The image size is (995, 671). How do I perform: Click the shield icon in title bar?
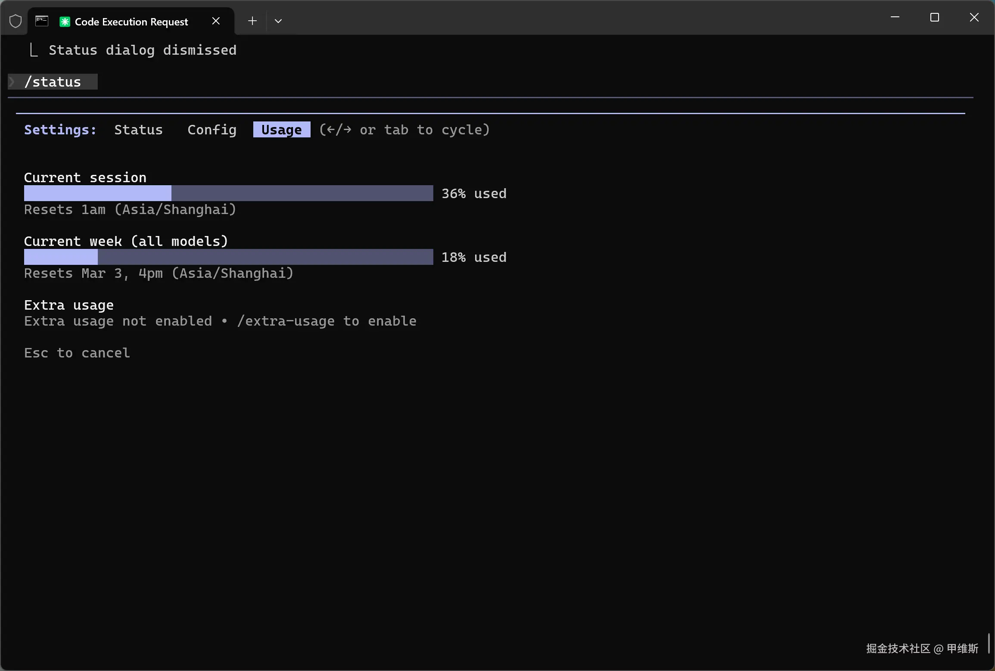point(16,21)
